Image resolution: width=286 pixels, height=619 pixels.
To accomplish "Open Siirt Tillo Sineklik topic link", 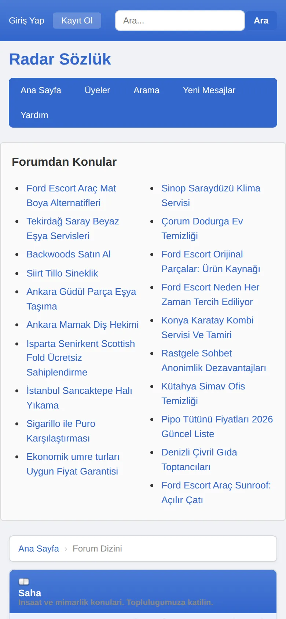I will click(62, 273).
